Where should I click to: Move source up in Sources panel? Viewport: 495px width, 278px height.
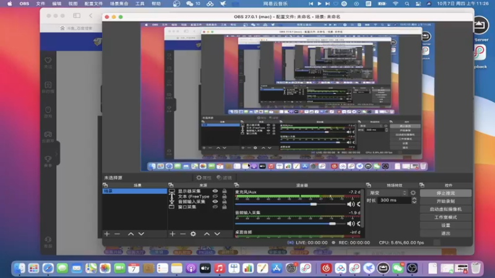(x=207, y=234)
